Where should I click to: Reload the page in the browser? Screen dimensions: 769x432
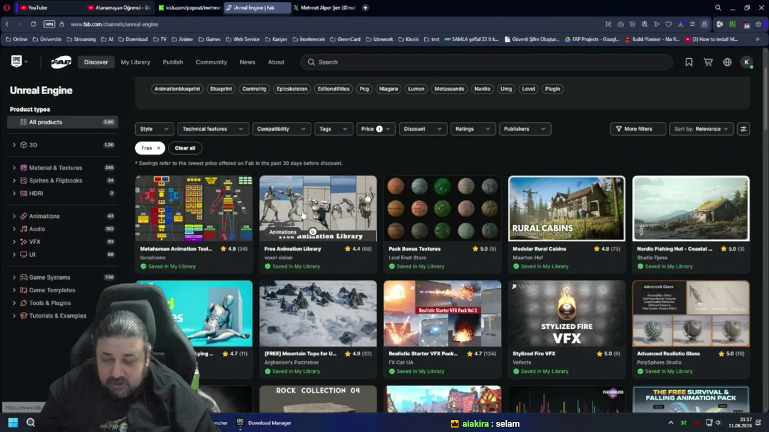pos(33,24)
